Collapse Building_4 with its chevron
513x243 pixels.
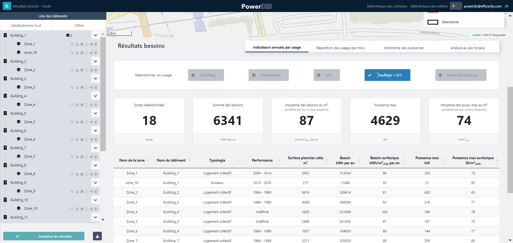point(95,96)
